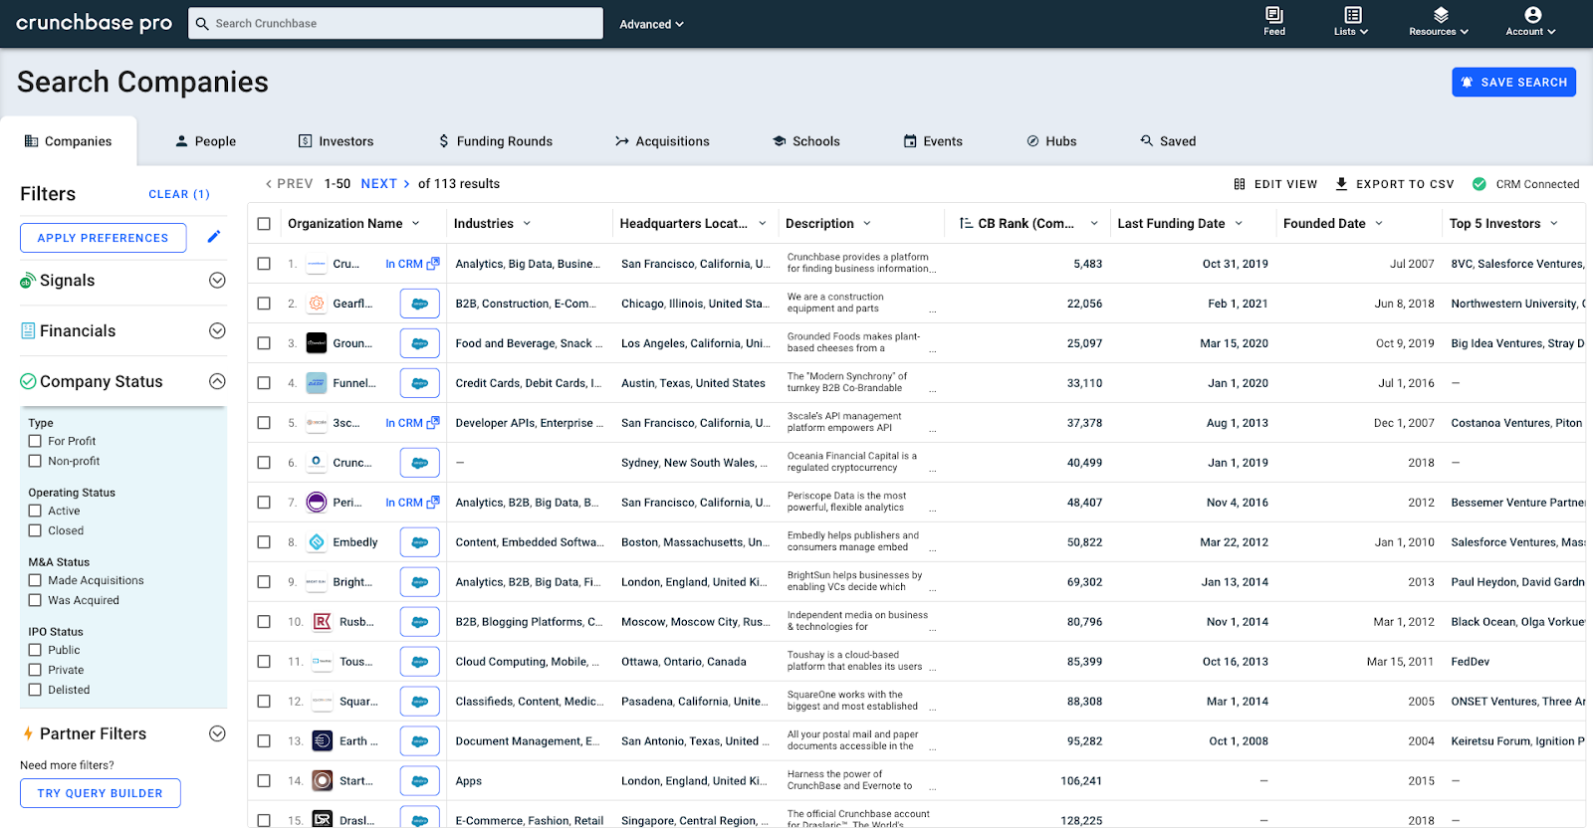Viewport: 1593px width, 828px height.
Task: Check the Non-profit type filter
Action: [x=35, y=461]
